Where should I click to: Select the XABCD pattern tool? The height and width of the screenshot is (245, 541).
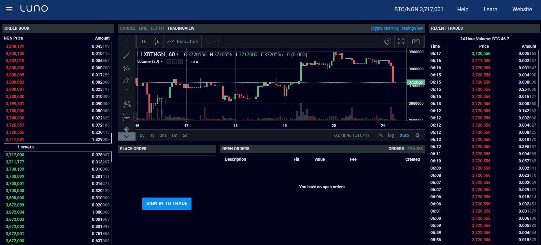coord(127,104)
